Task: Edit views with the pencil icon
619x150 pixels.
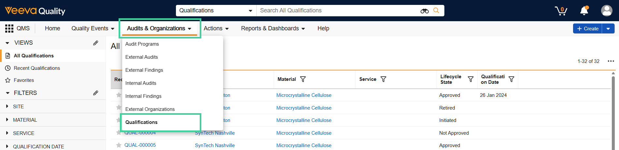Action: click(95, 43)
